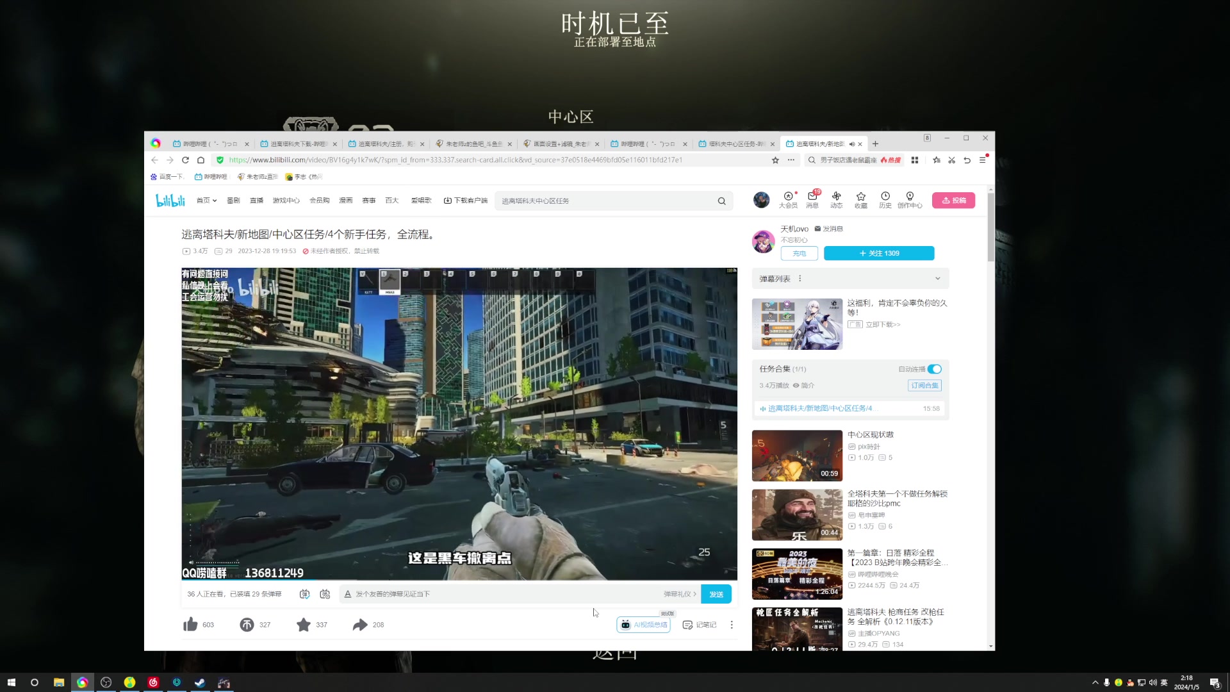1230x692 pixels.
Task: Click the 发消息 message link beside uploader name
Action: (828, 229)
